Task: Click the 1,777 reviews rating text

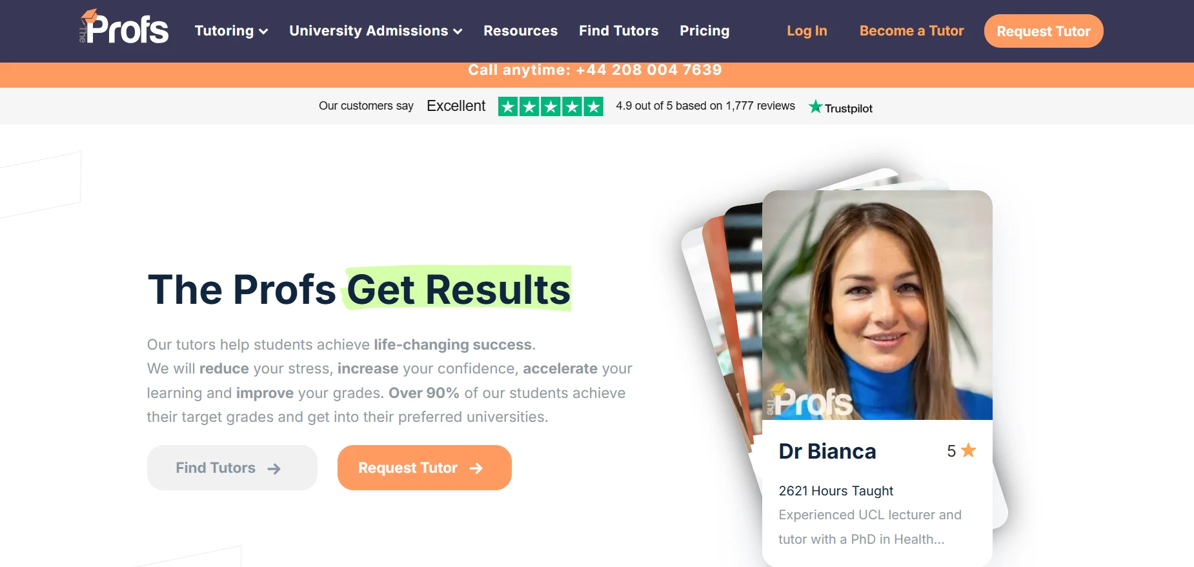Action: 705,106
